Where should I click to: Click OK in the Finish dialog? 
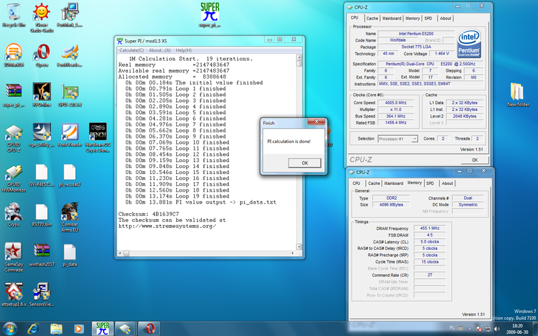pos(304,163)
